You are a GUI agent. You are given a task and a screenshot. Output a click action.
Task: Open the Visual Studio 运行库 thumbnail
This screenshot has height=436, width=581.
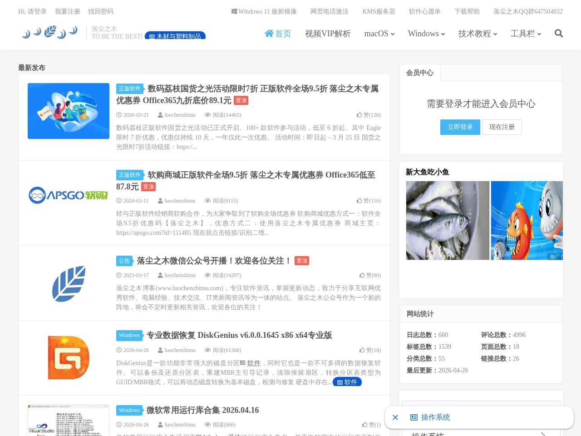69,420
